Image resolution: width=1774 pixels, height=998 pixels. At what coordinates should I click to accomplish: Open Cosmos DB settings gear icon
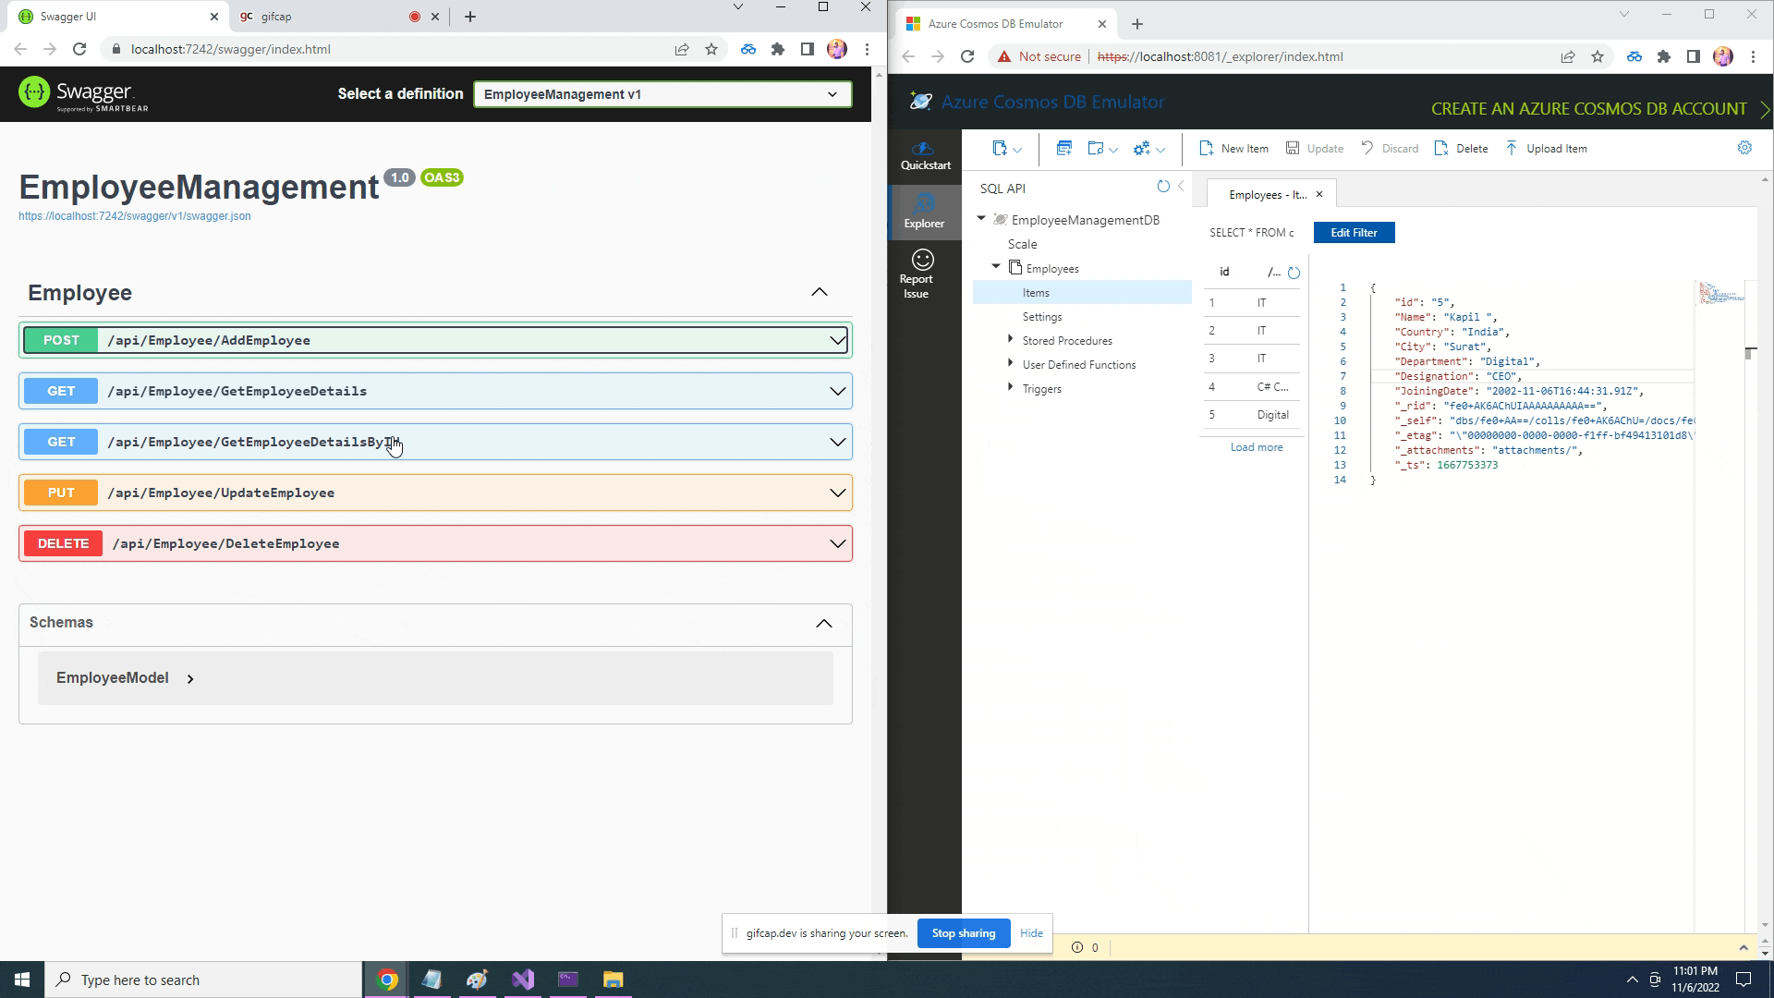[x=1744, y=147]
